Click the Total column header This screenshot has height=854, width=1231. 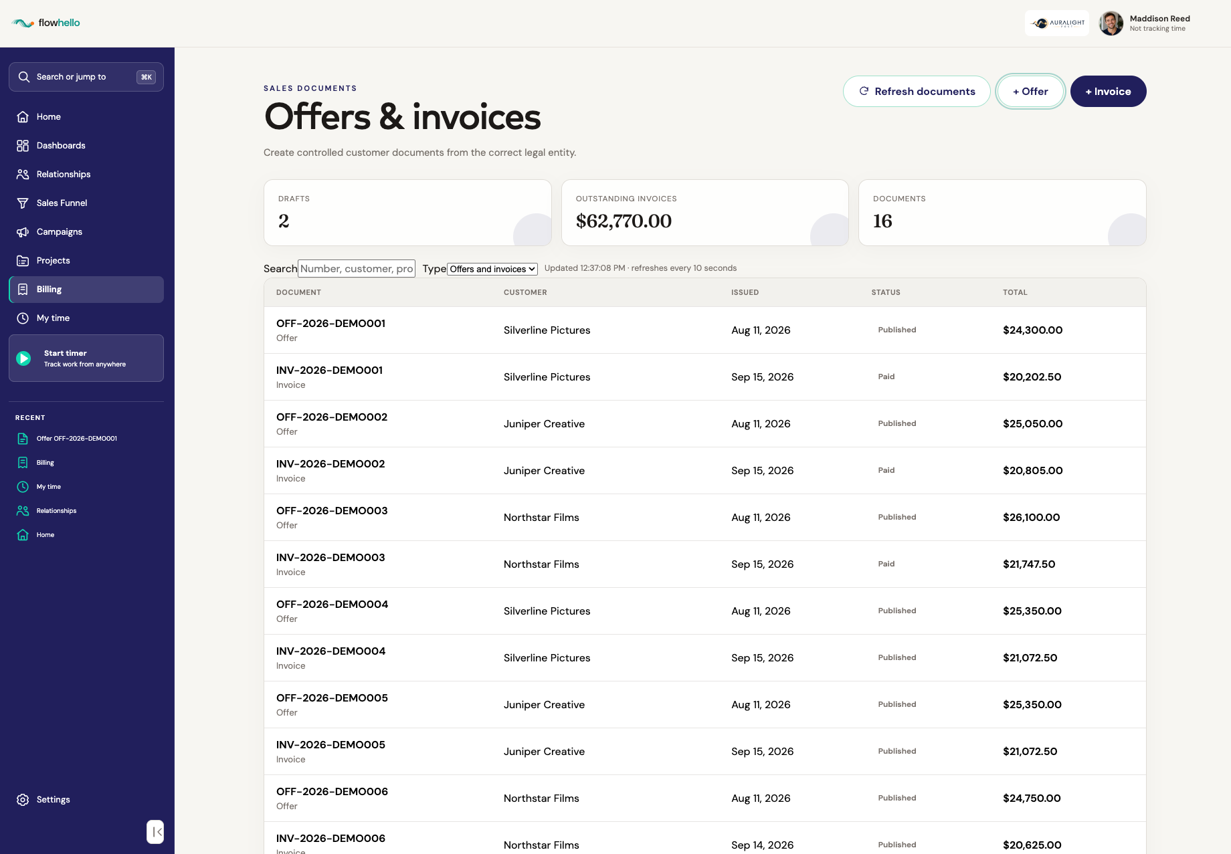tap(1015, 293)
